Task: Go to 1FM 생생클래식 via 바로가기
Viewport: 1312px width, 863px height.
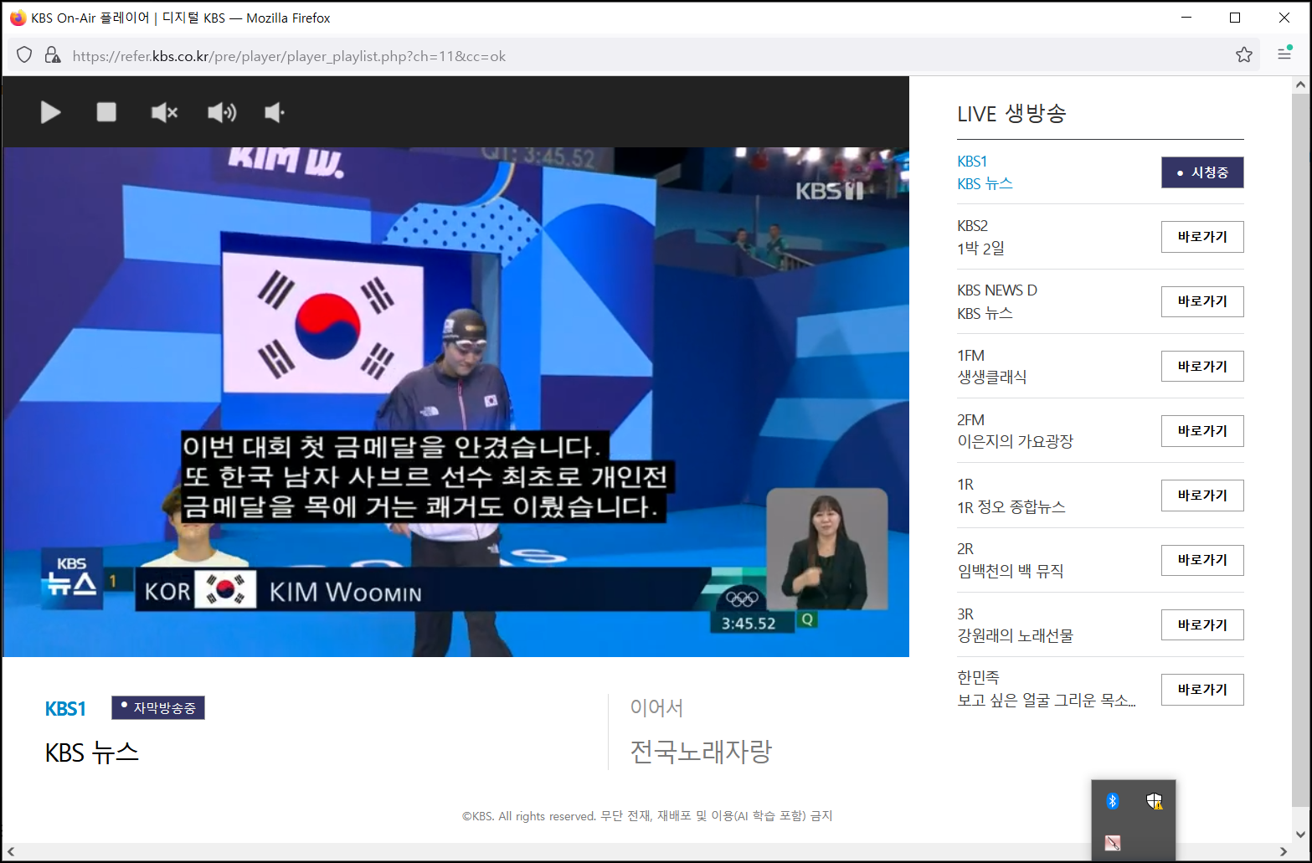Action: (x=1202, y=366)
